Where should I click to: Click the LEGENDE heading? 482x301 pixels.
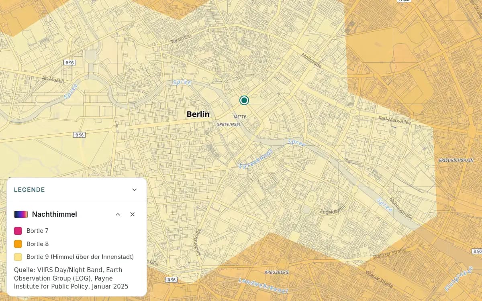29,190
